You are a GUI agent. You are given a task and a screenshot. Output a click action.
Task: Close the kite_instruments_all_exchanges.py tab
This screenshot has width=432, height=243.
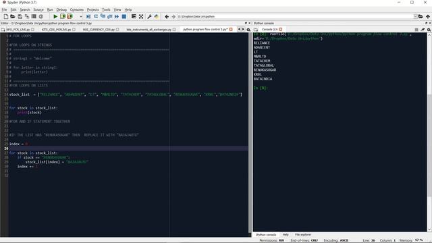point(174,30)
